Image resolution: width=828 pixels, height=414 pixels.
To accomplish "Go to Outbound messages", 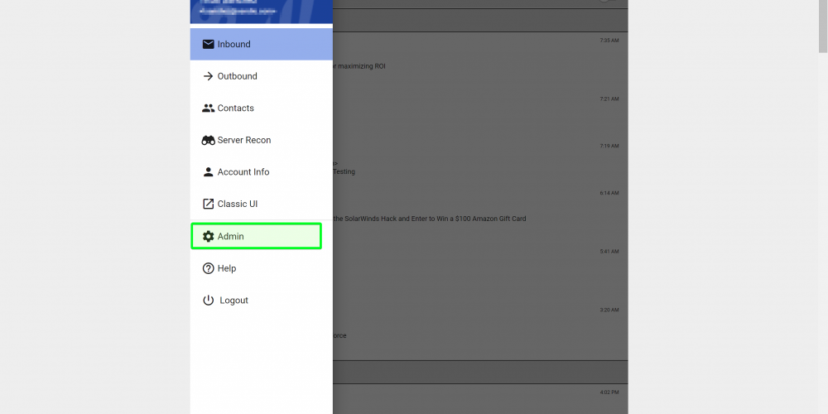I will [x=262, y=76].
